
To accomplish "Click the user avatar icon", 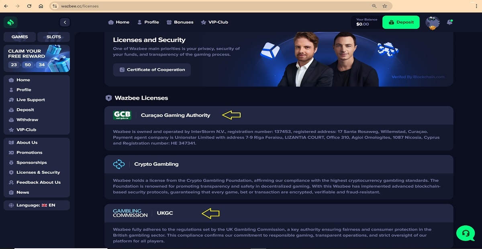I will click(x=433, y=22).
